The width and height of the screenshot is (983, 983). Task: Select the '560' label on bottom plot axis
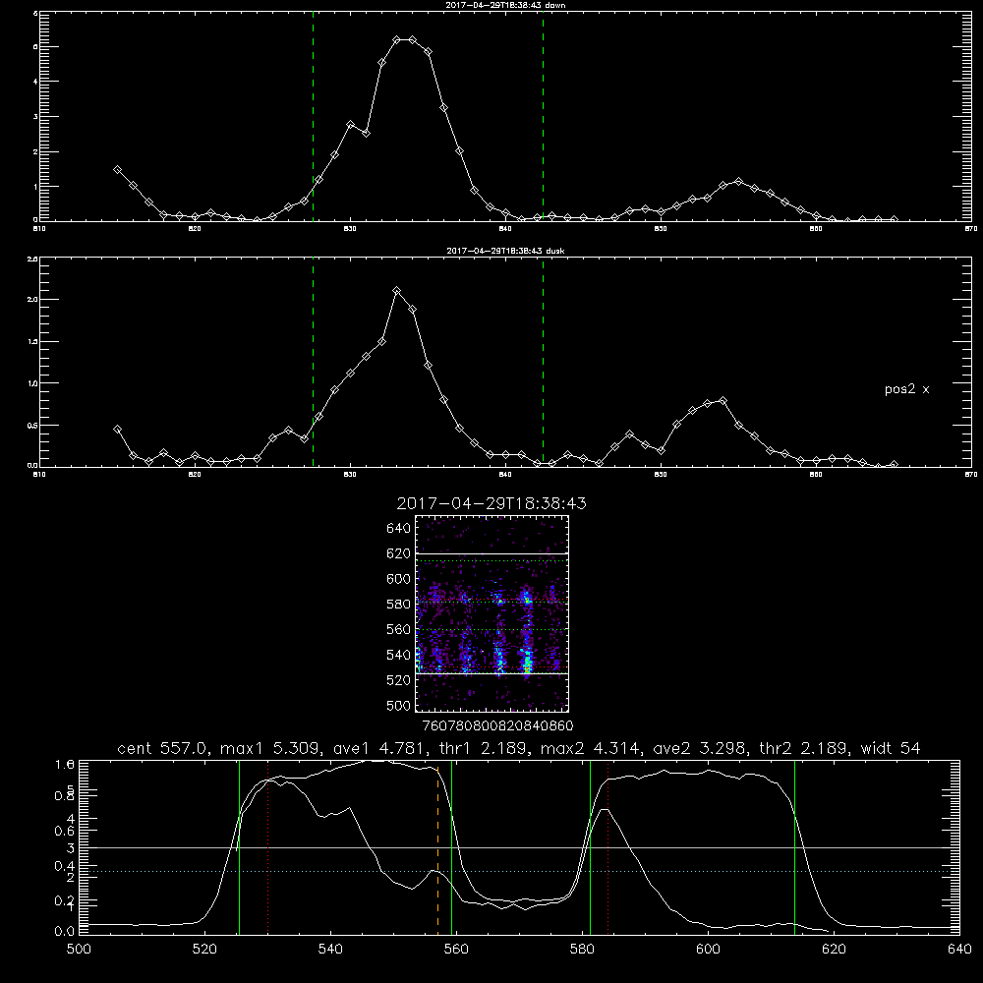(456, 950)
